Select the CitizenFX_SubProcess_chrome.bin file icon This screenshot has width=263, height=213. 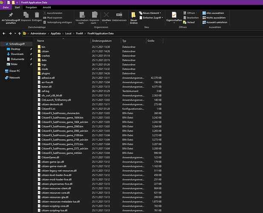39,113
